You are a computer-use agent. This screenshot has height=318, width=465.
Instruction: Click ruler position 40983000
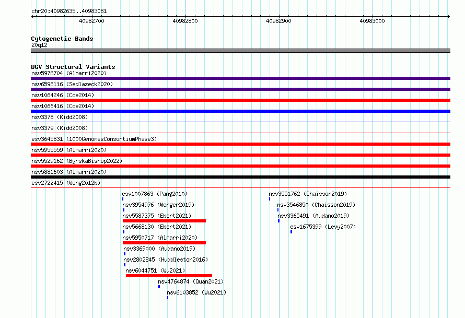click(372, 21)
